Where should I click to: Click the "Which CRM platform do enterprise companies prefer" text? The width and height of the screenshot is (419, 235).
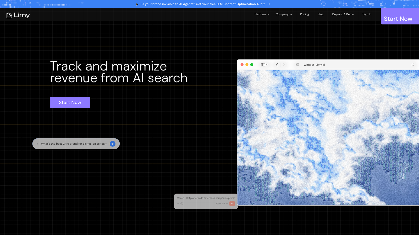206,198
